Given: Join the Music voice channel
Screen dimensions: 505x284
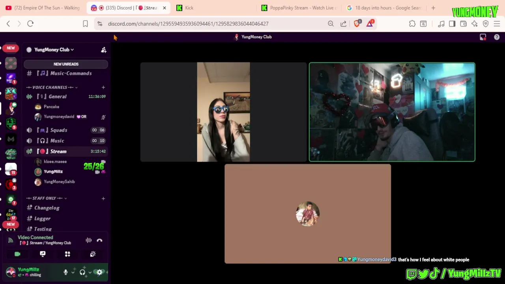Looking at the screenshot, I should pos(66,140).
